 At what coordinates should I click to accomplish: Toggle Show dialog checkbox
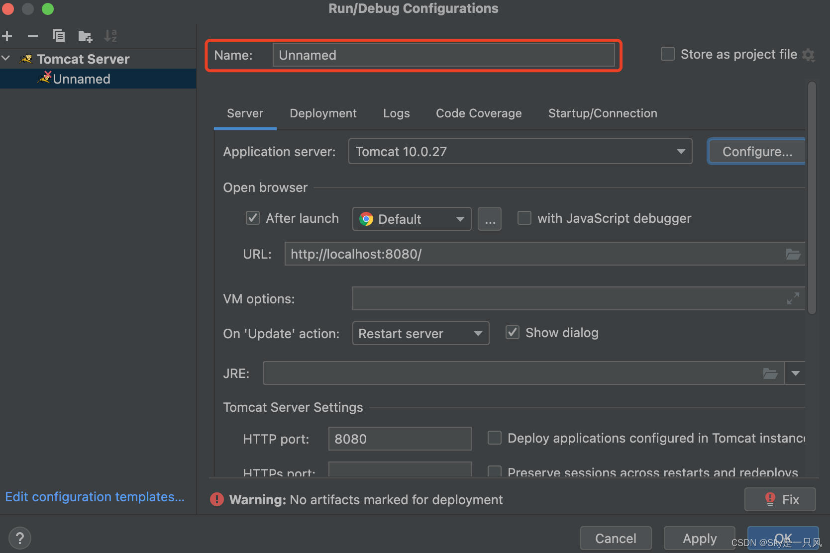[x=513, y=332]
